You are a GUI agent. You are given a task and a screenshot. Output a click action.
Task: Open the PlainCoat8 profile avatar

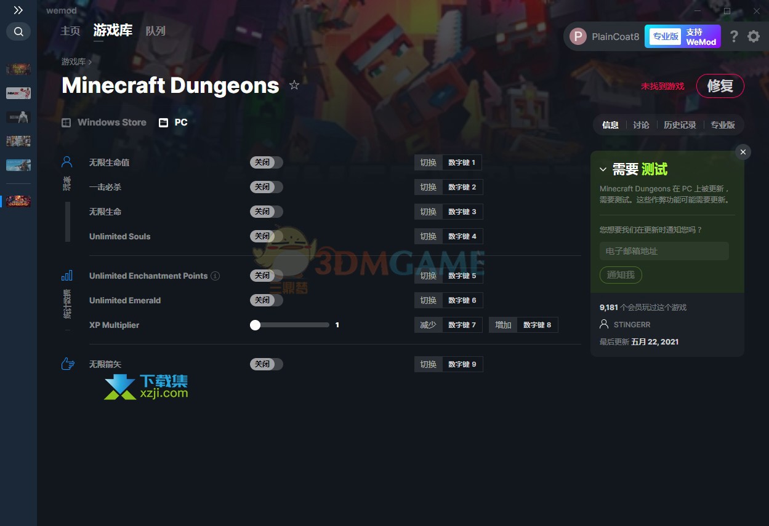coord(578,36)
